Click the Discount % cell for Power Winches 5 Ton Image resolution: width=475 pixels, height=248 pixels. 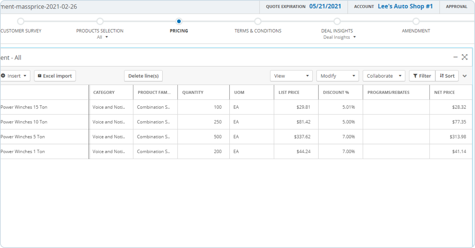(x=340, y=137)
